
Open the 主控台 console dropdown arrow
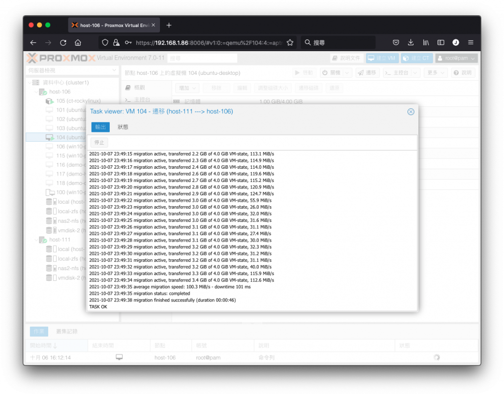click(x=415, y=73)
